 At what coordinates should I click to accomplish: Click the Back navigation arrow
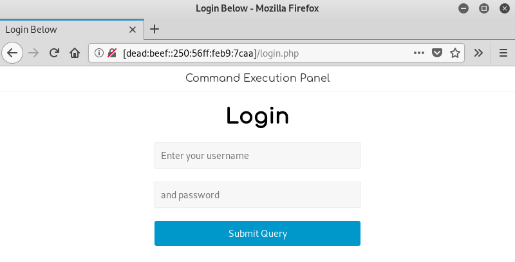tap(12, 53)
